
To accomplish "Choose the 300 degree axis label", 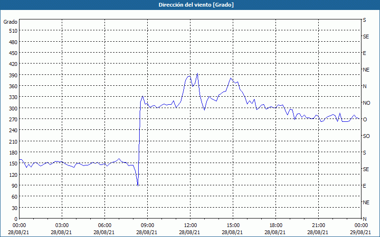I will tap(13, 109).
